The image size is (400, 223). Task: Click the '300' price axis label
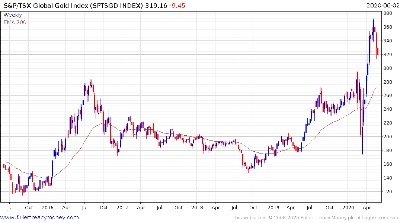[x=388, y=68]
